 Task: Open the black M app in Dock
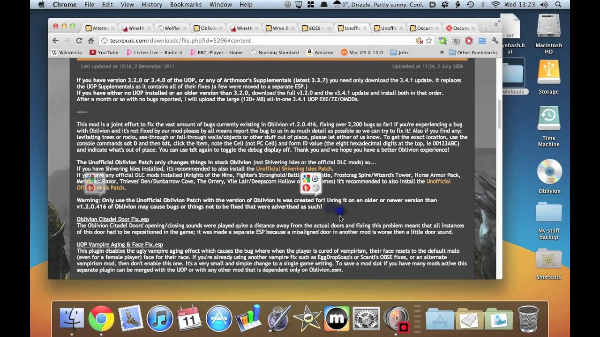[337, 319]
